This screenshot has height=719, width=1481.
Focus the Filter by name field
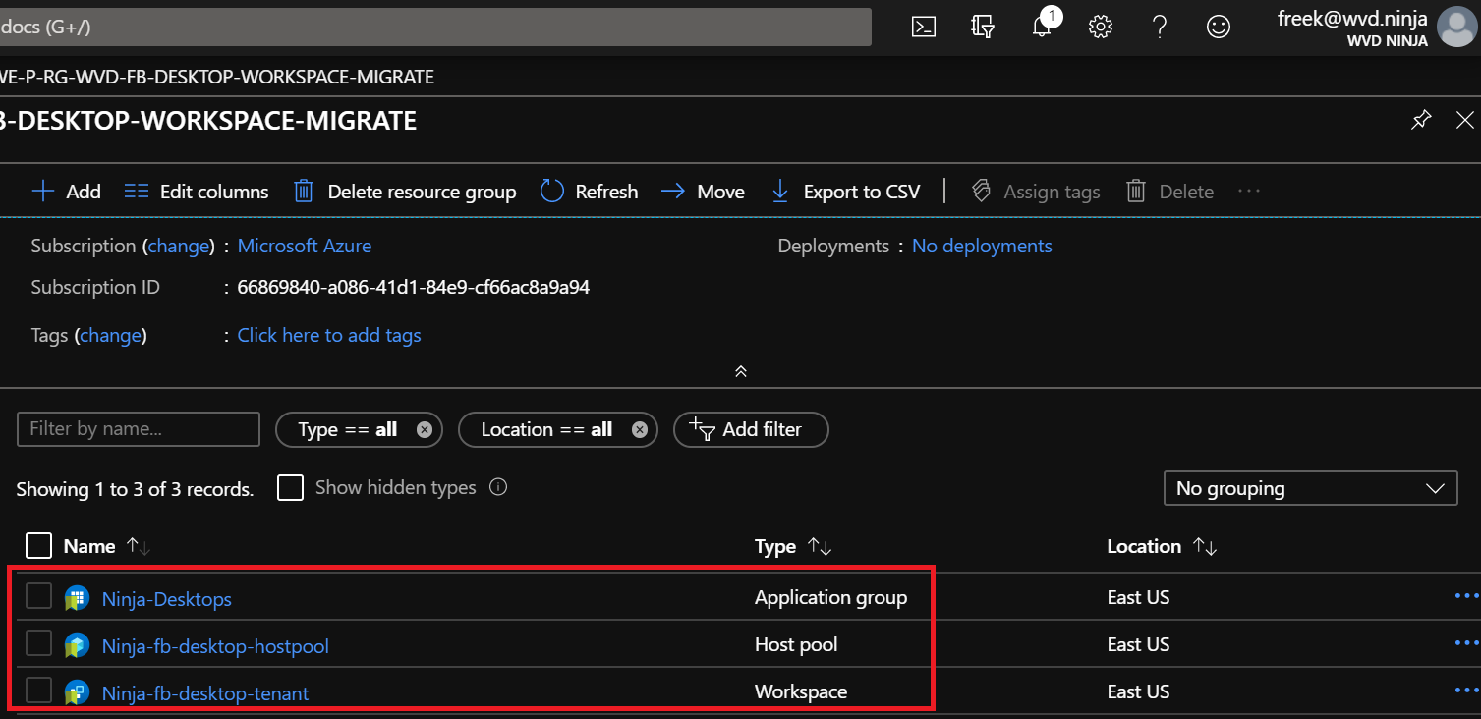(x=139, y=429)
